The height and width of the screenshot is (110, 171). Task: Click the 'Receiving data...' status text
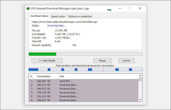(56, 26)
